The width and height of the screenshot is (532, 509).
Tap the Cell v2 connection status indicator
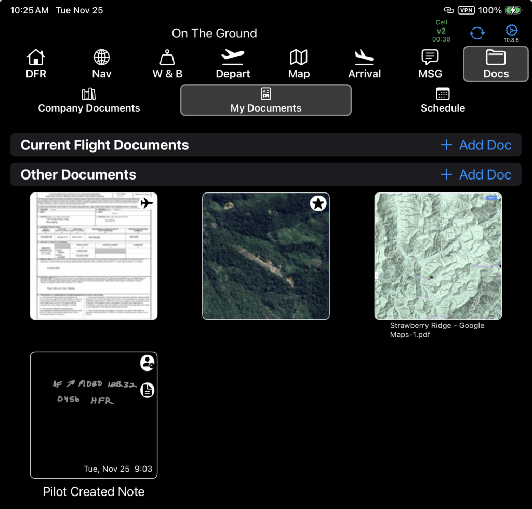pos(441,31)
